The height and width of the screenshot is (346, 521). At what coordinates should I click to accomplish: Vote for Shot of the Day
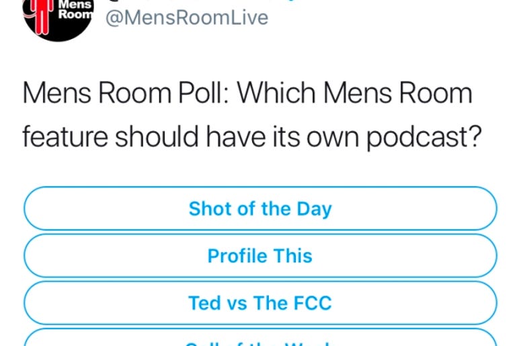pyautogui.click(x=260, y=208)
